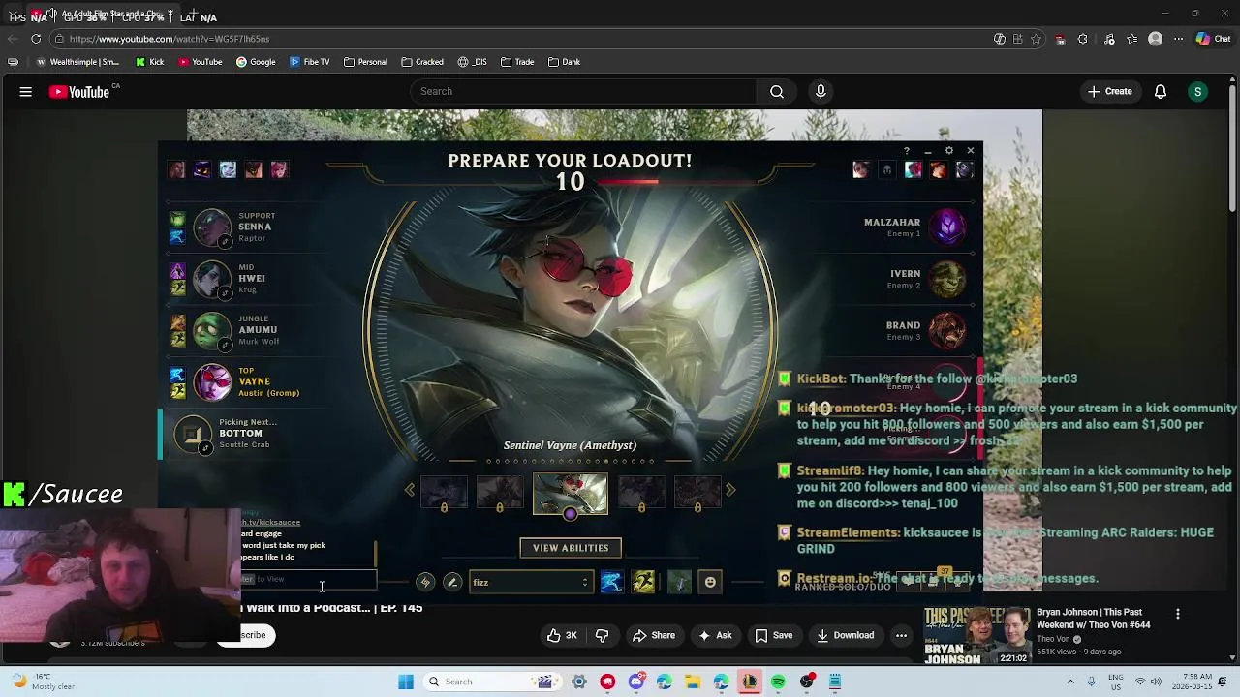Save the video to a playlist

tap(773, 635)
